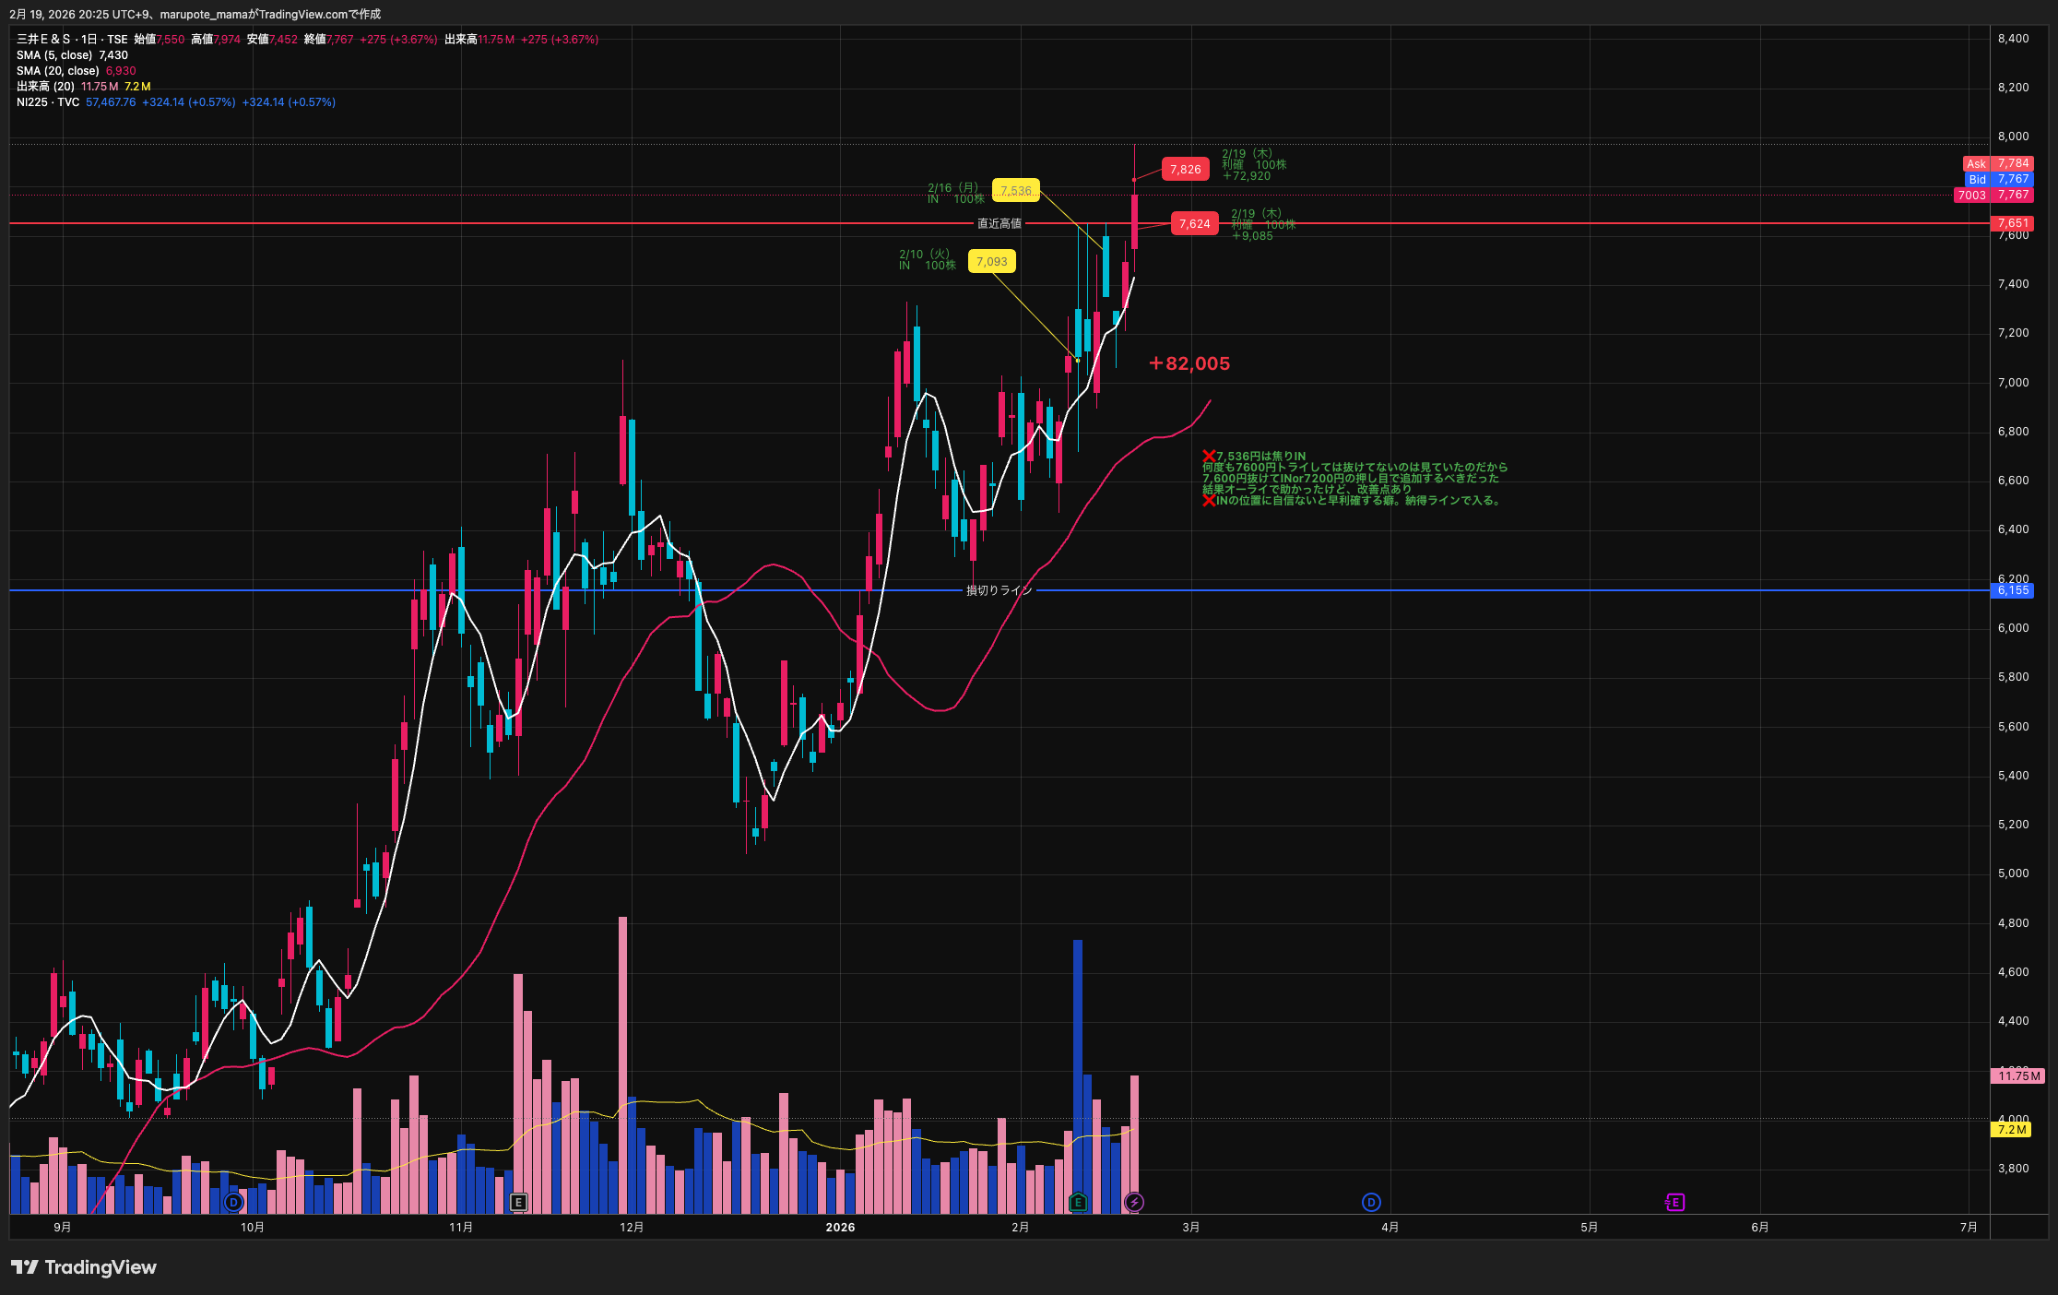This screenshot has height=1295, width=2058.
Task: Select the 直近高値 horizontal line label
Action: coord(999,223)
